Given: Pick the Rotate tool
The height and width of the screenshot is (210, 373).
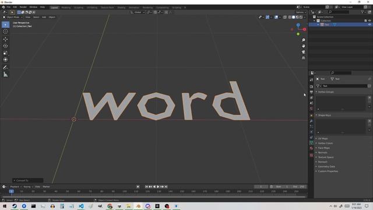Looking at the screenshot, I should coord(5,46).
